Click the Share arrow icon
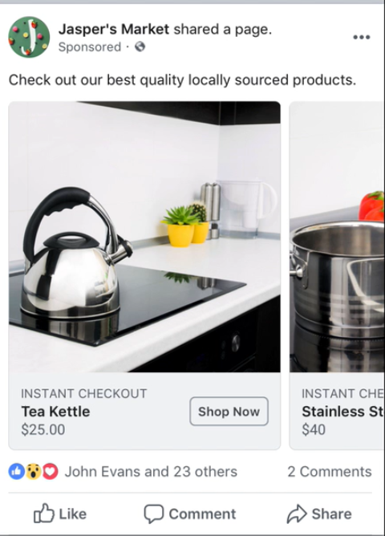Screen dimensions: 385x536 click(297, 514)
